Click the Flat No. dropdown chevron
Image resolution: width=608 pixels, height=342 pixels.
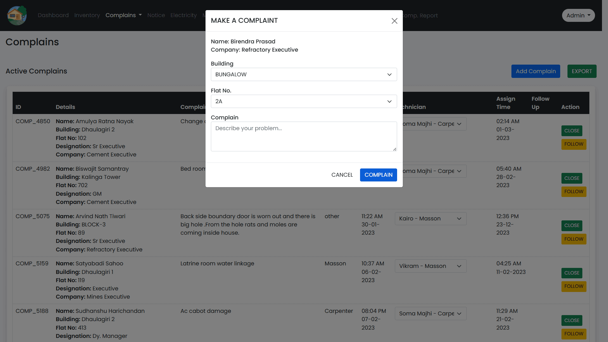point(389,101)
